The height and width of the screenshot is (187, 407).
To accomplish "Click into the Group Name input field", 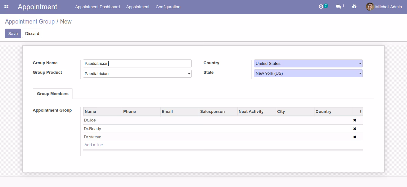I will [x=137, y=64].
